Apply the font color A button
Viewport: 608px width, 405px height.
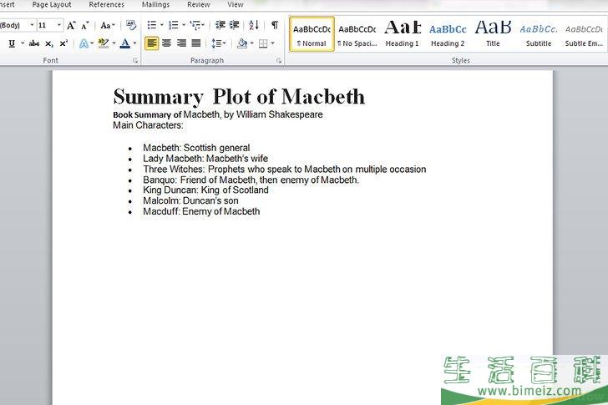point(125,43)
